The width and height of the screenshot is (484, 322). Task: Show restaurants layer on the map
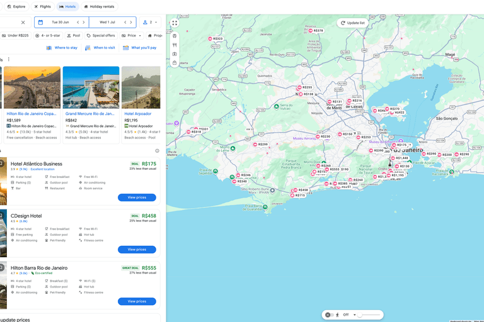coord(175,45)
